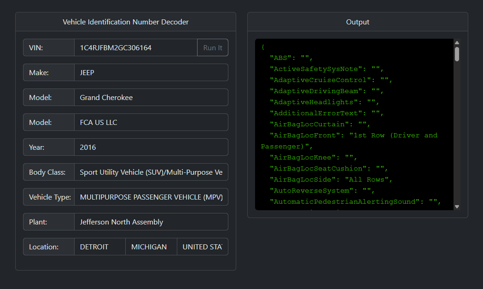Click the "AirBagLocCurtain" output line
The width and height of the screenshot is (483, 289).
[x=320, y=124]
